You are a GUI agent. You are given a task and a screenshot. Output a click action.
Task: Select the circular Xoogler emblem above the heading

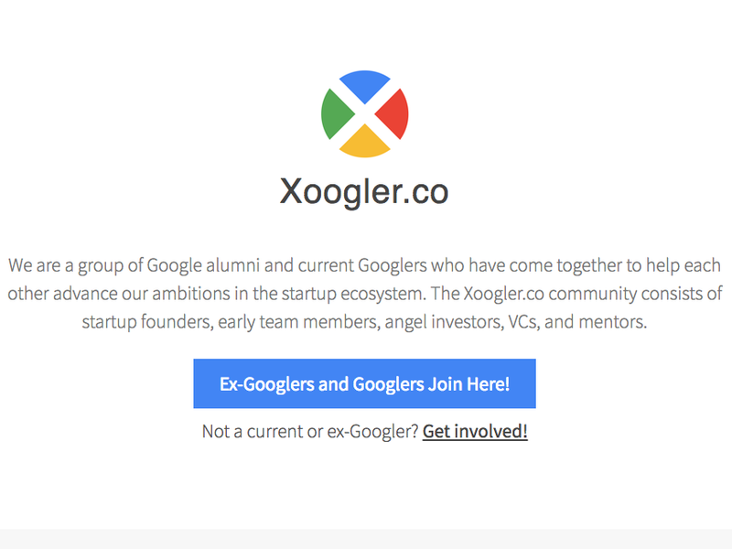pos(364,113)
